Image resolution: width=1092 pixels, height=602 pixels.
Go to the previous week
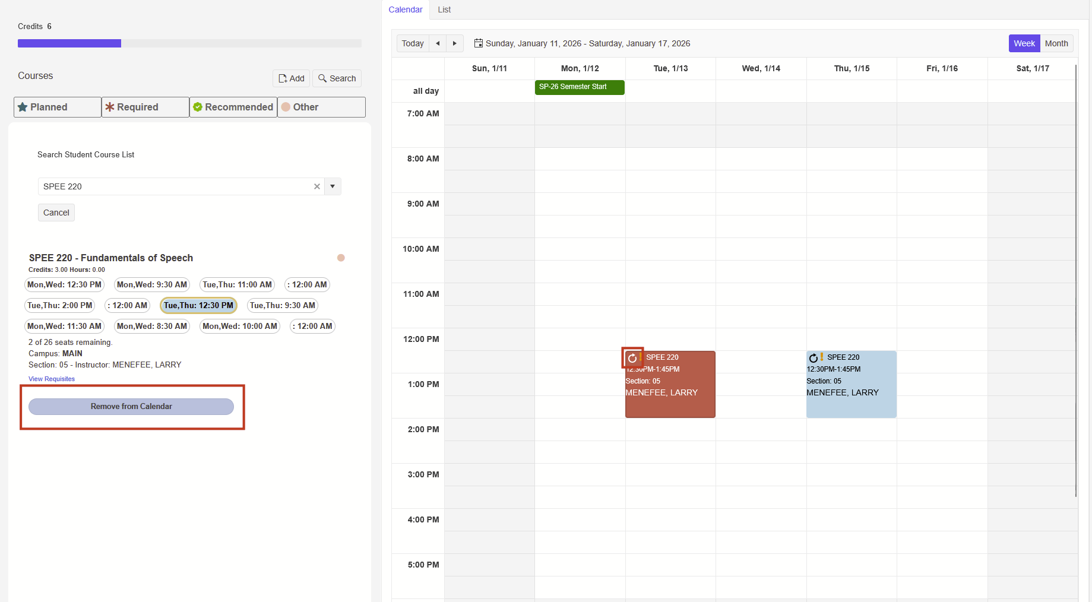[x=438, y=43]
